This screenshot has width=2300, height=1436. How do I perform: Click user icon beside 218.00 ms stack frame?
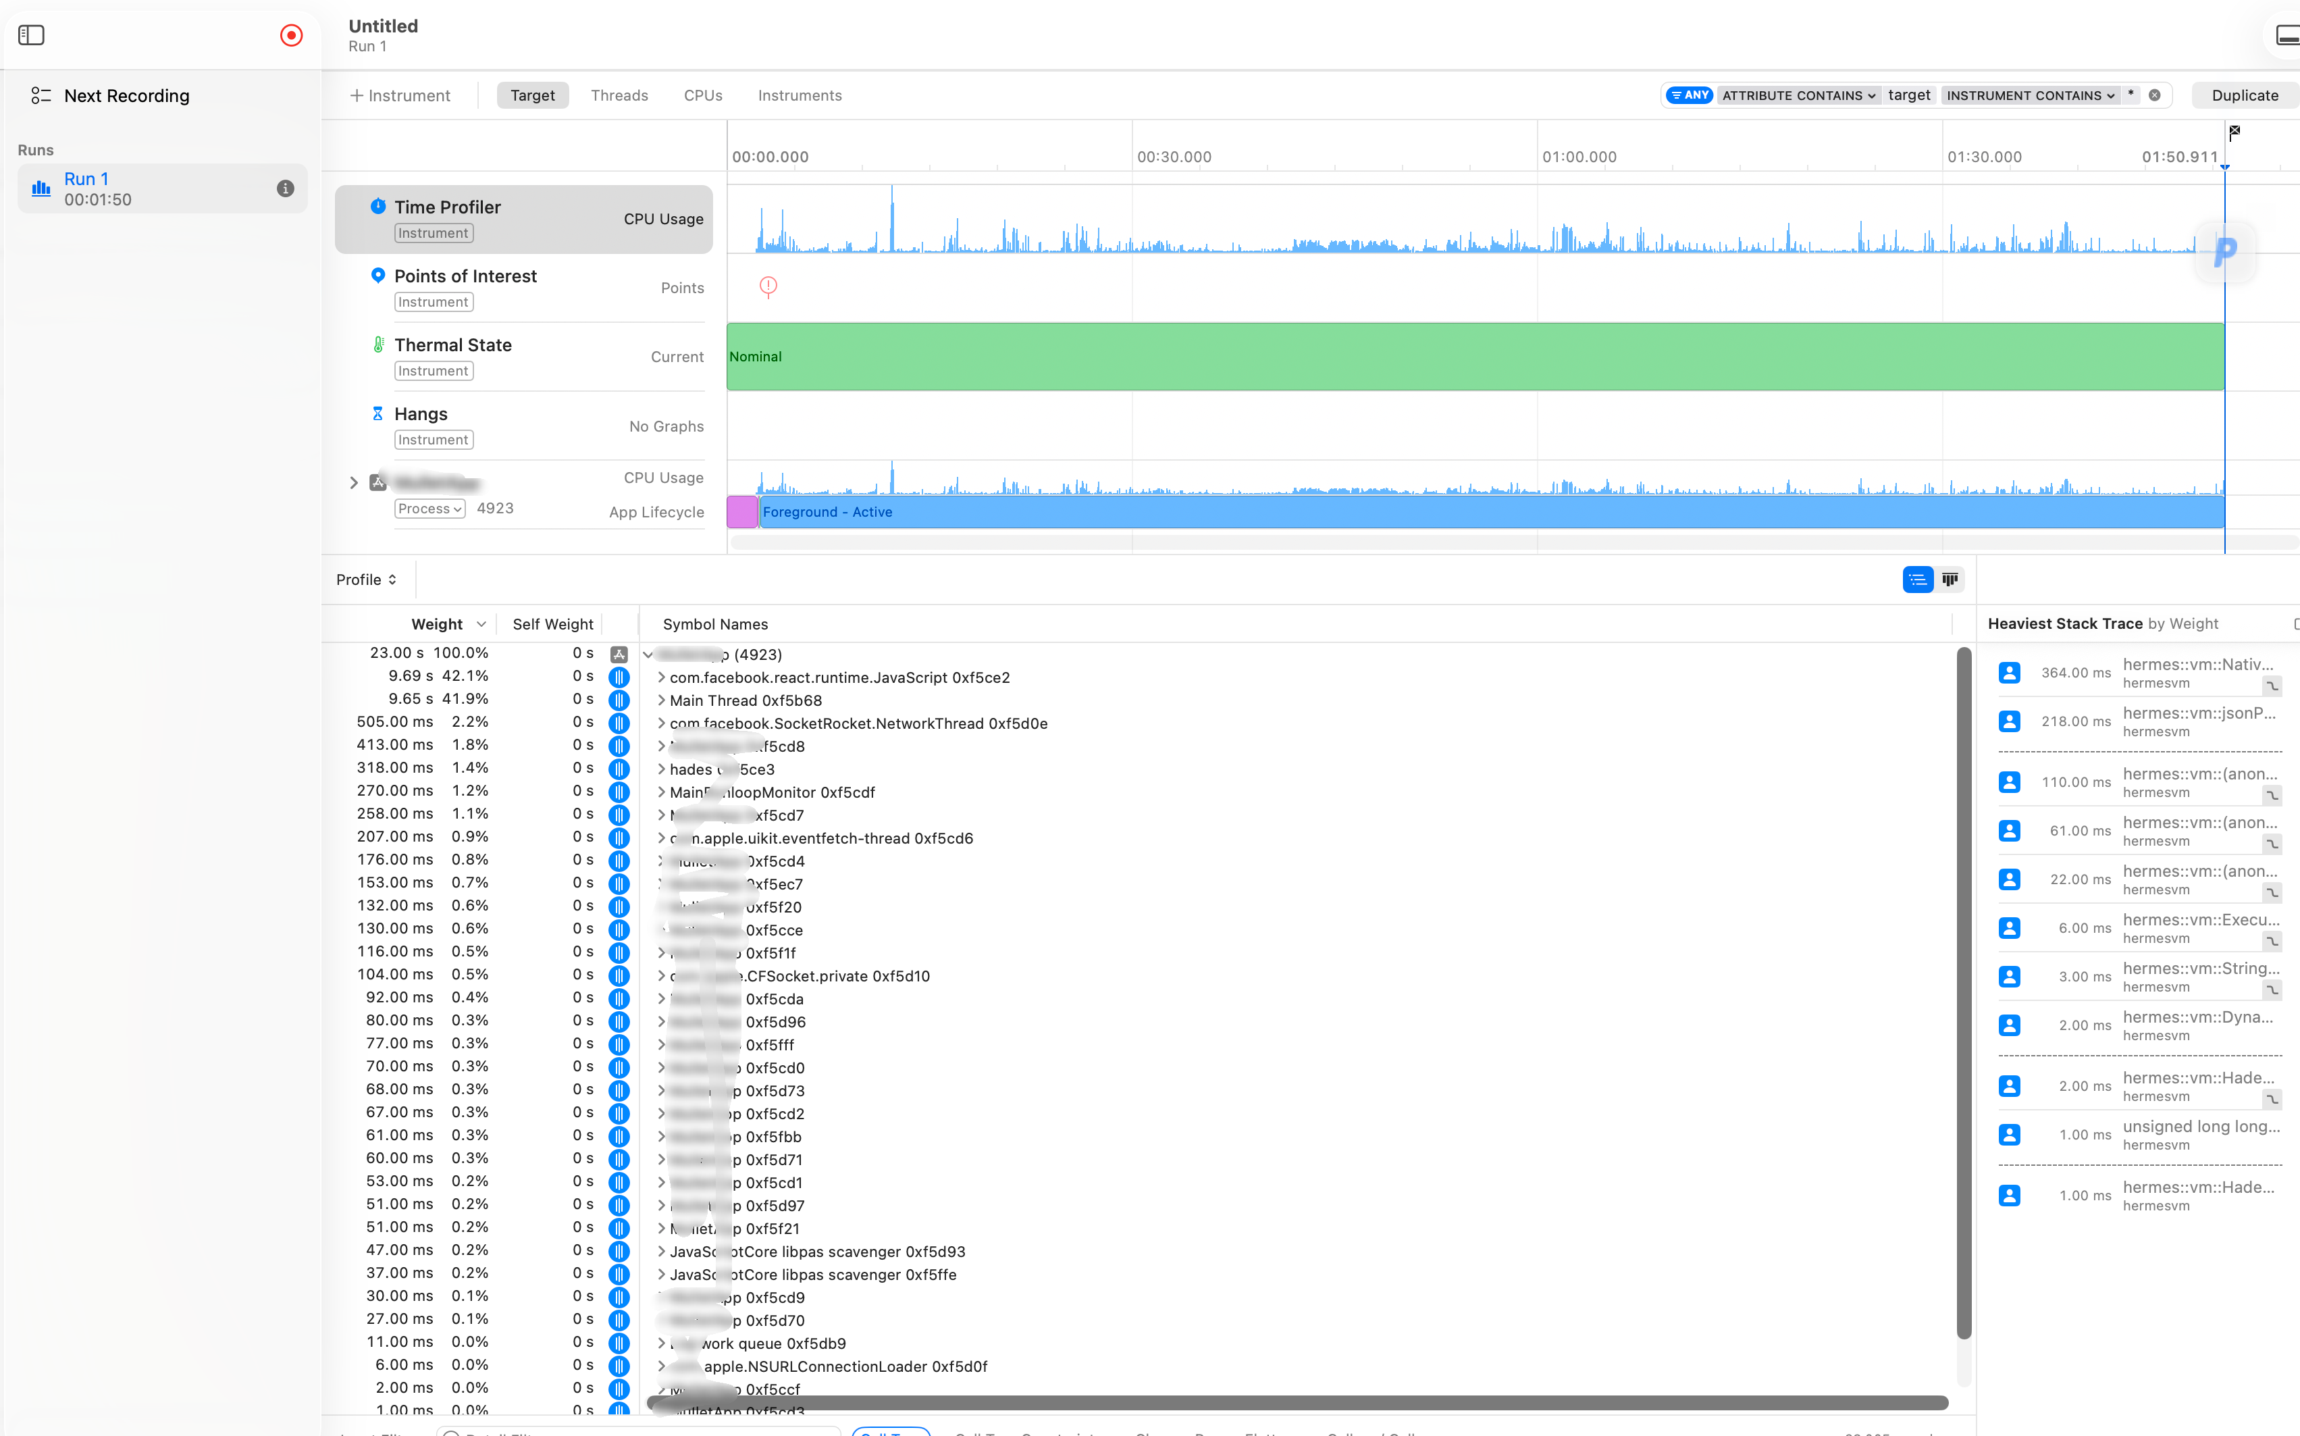click(x=2010, y=721)
